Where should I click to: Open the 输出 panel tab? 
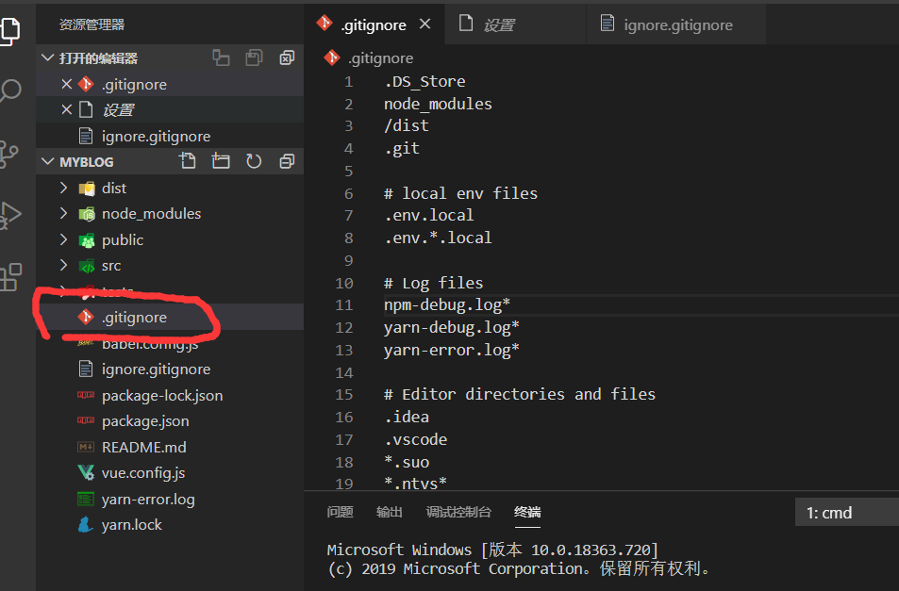pyautogui.click(x=390, y=512)
